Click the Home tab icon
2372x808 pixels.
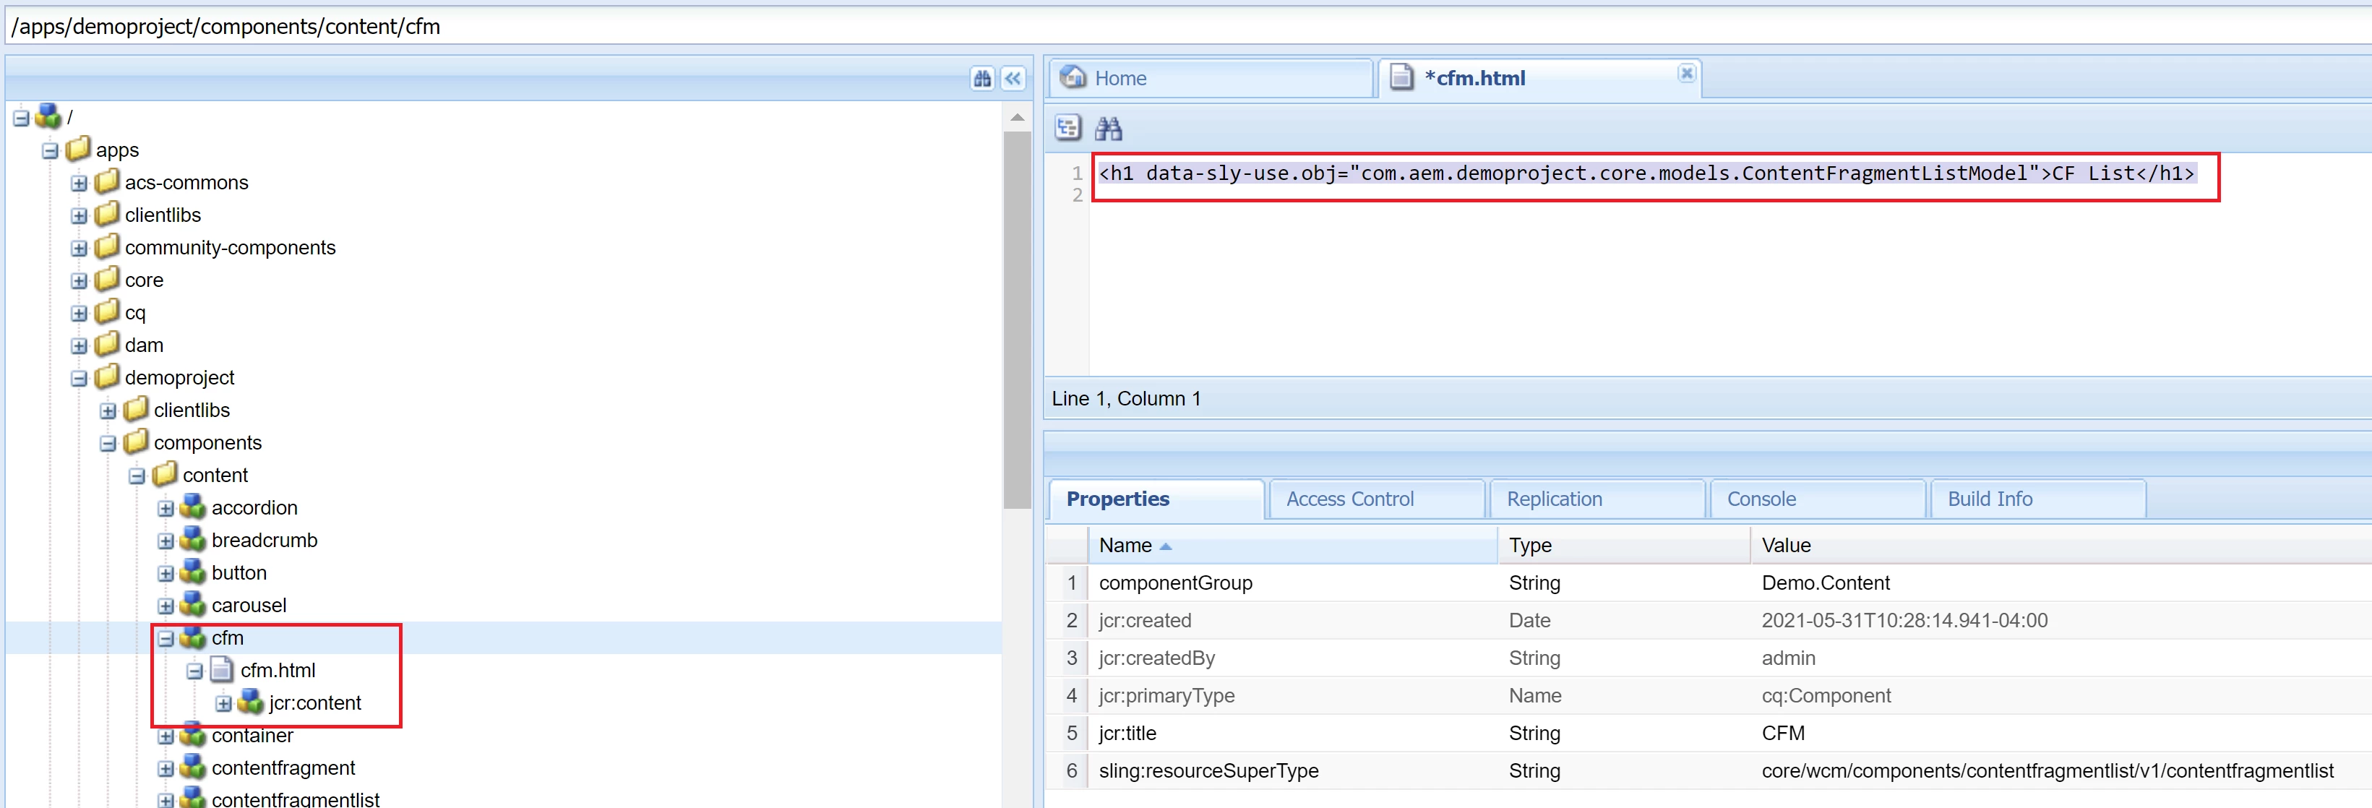click(1072, 77)
